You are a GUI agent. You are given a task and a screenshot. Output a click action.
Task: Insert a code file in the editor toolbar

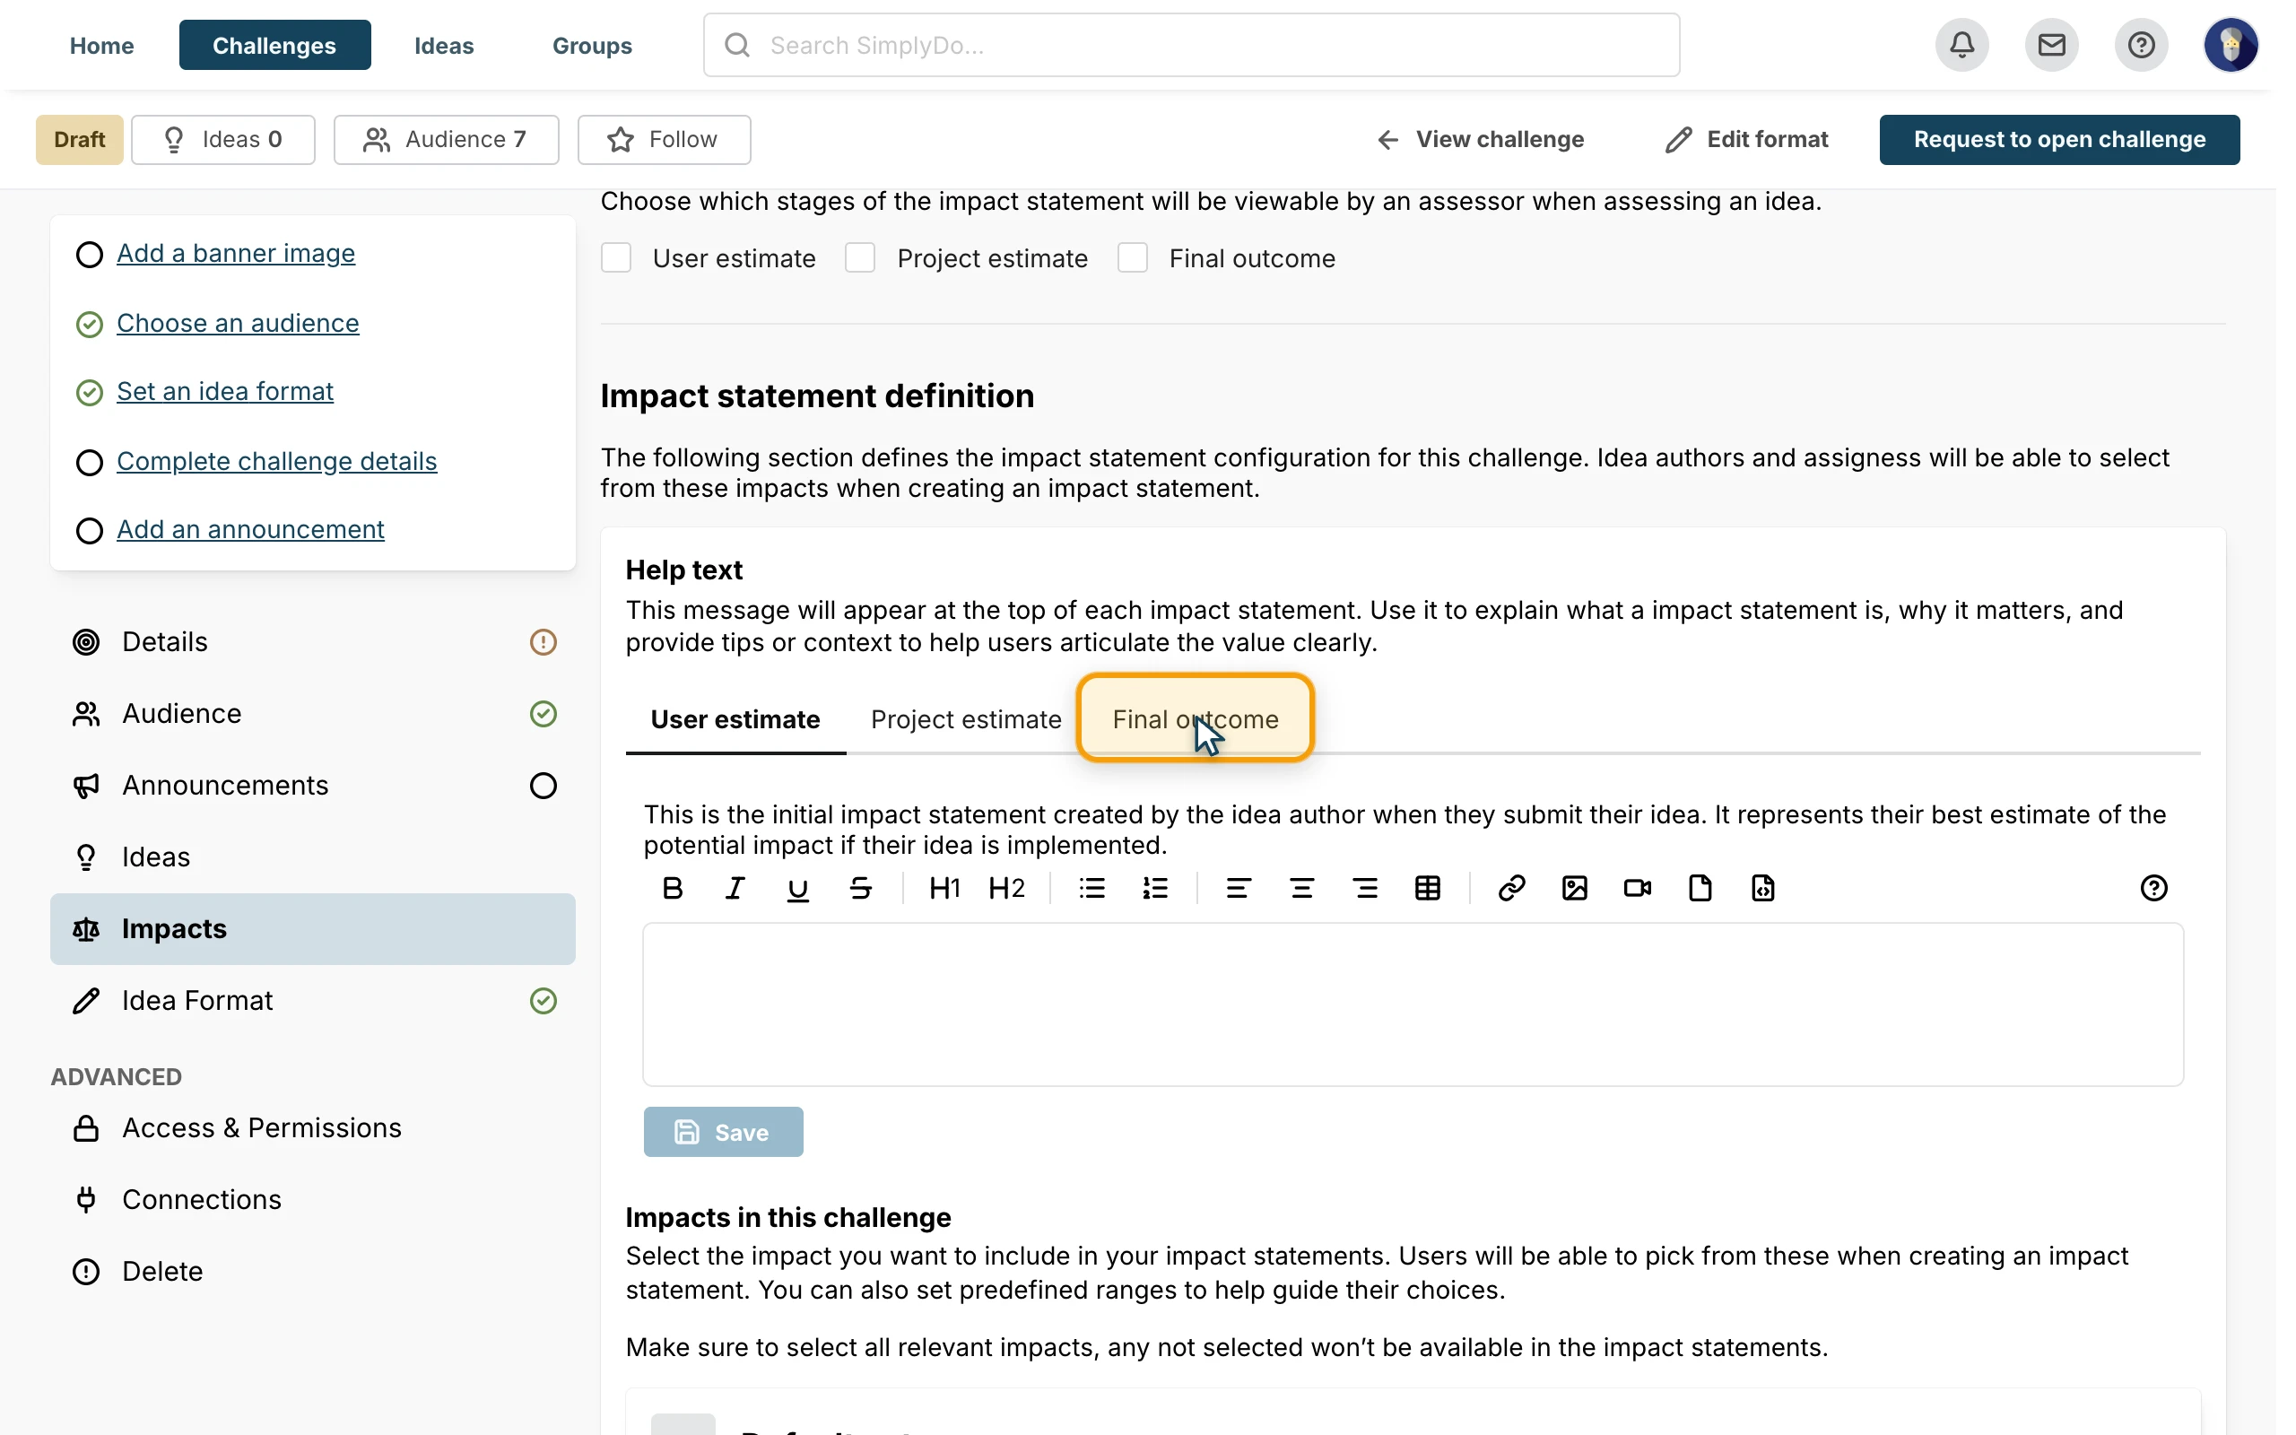point(1762,888)
